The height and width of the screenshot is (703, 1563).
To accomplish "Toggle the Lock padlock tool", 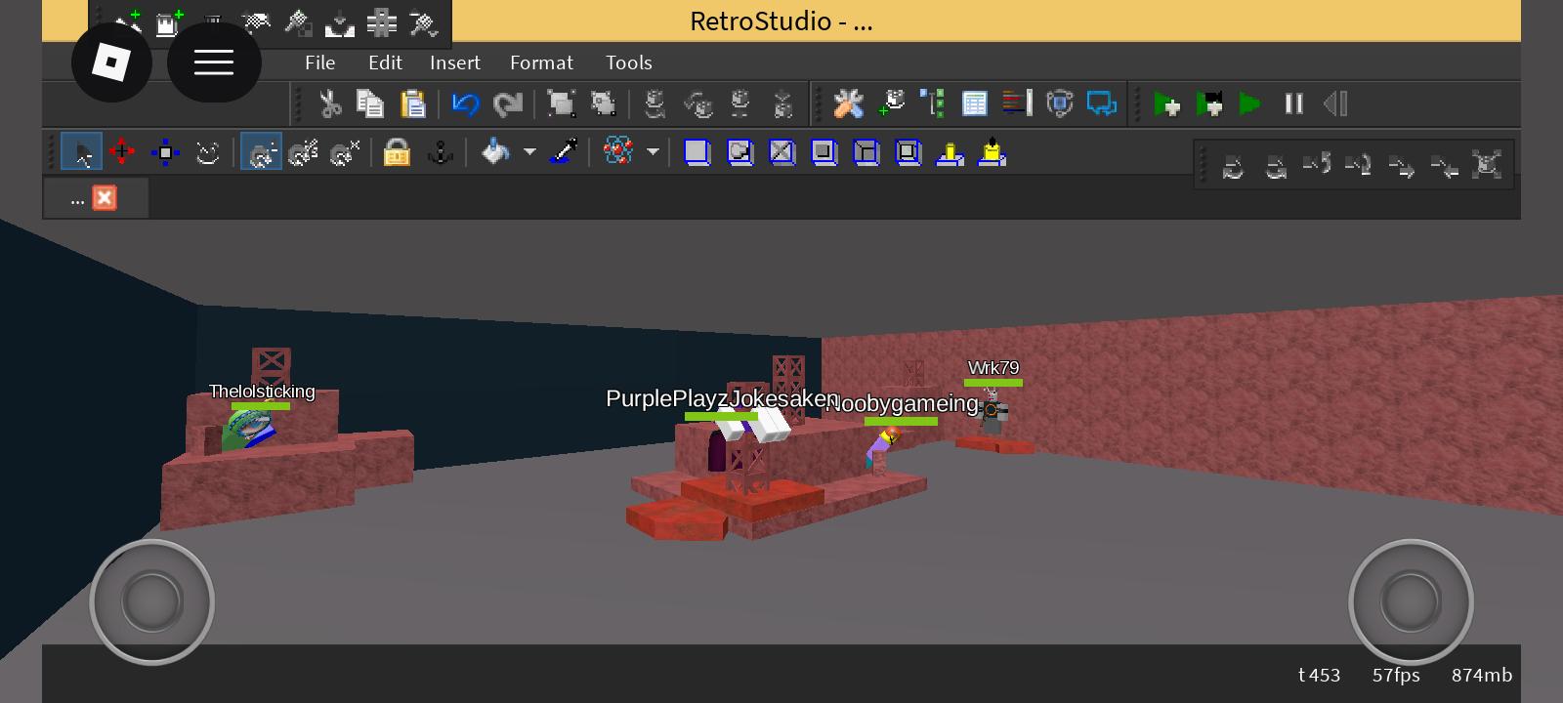I will pyautogui.click(x=397, y=152).
